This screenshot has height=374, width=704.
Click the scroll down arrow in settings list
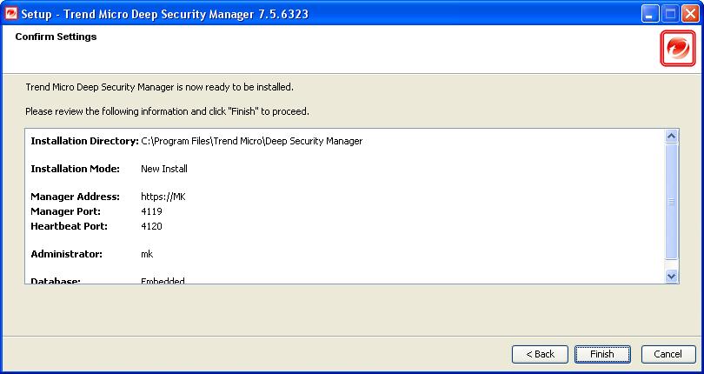[671, 275]
